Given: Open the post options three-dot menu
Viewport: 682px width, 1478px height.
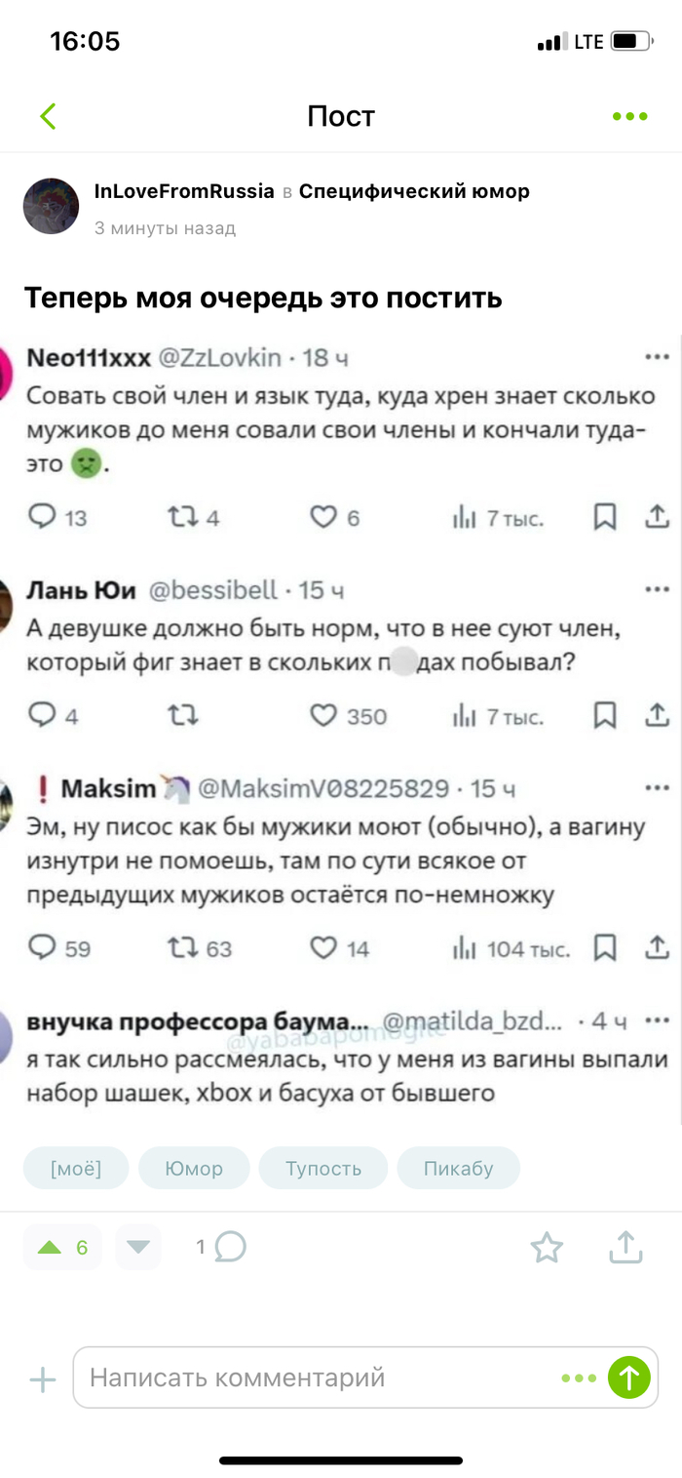Looking at the screenshot, I should pos(629,117).
